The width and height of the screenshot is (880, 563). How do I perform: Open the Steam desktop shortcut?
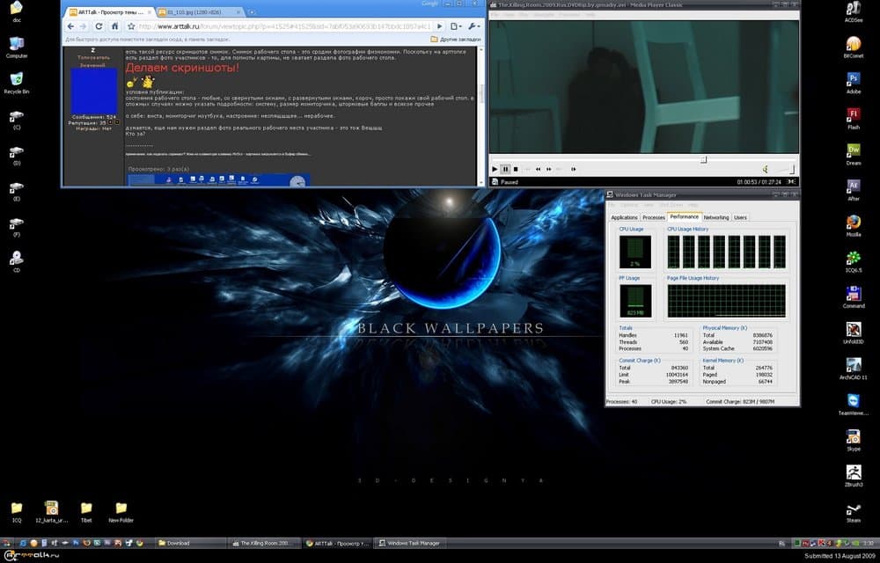[x=853, y=512]
